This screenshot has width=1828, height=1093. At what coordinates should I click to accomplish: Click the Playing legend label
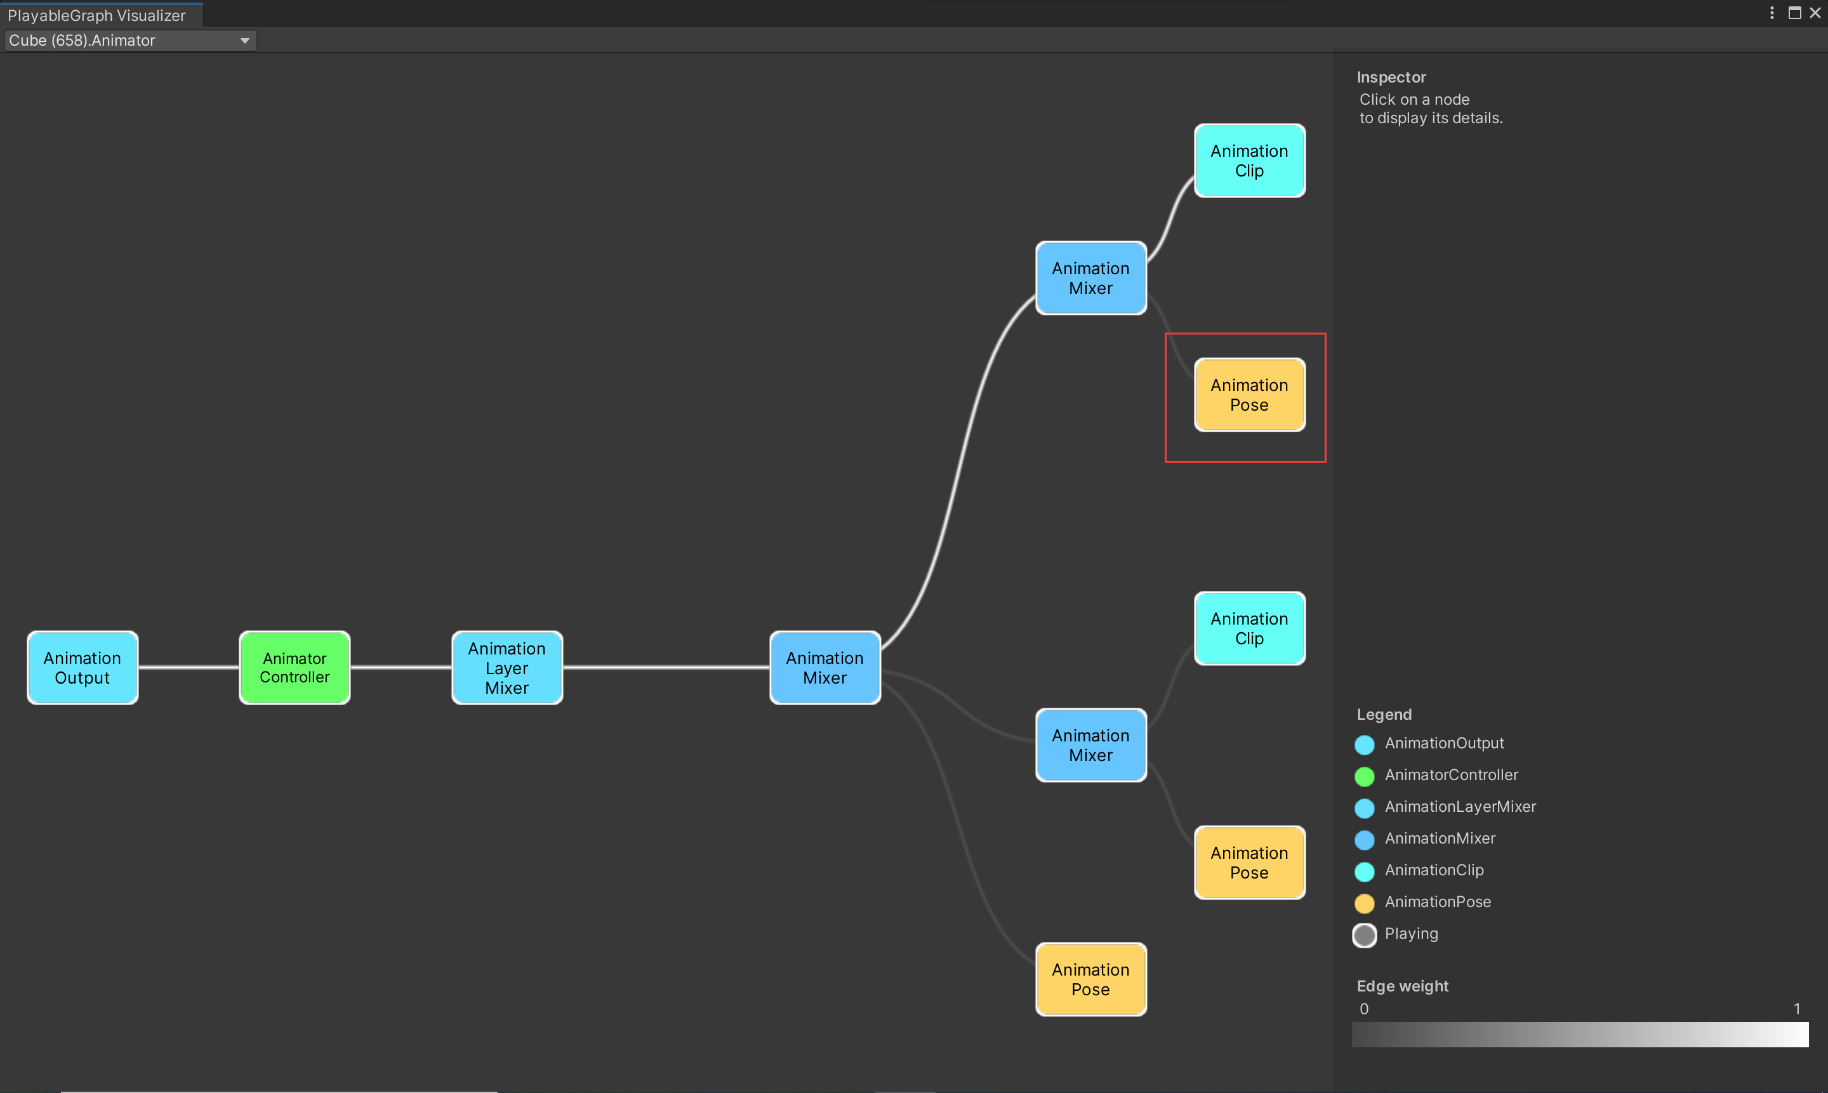[1411, 934]
